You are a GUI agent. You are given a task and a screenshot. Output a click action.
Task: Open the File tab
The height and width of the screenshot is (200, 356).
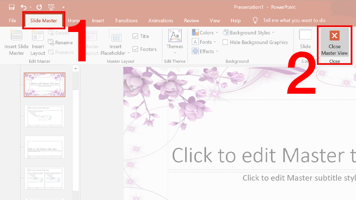[12, 20]
